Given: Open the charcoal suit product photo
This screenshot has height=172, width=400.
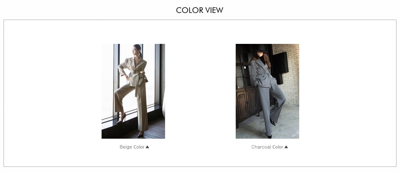Looking at the screenshot, I should (267, 91).
